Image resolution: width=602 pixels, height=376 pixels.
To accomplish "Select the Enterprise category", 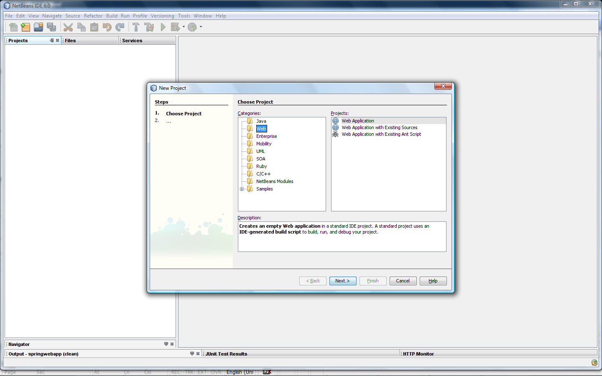I will tap(266, 136).
